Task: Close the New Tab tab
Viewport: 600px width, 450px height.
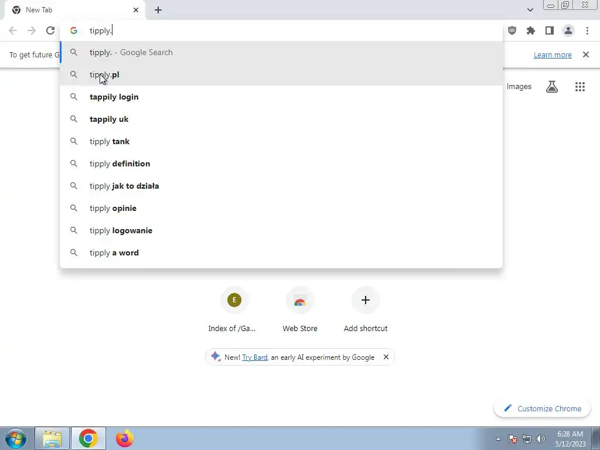Action: [136, 10]
